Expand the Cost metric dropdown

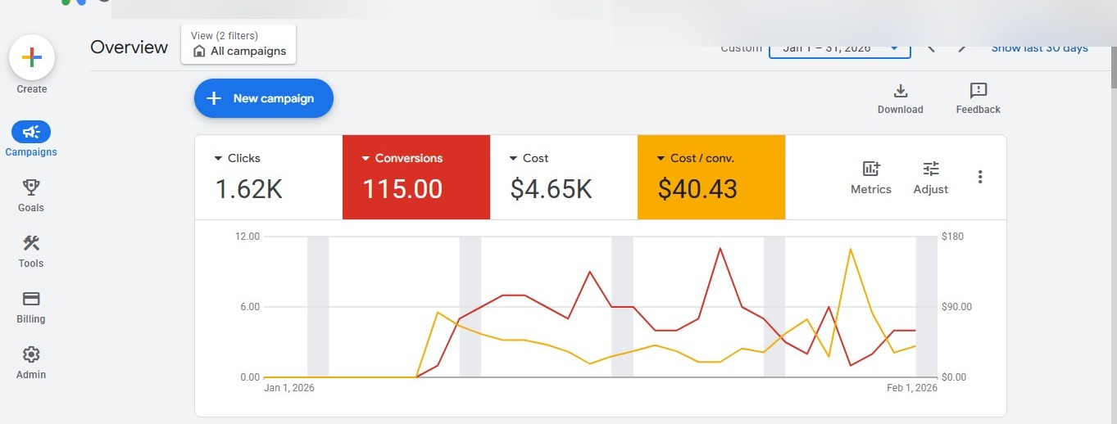513,158
